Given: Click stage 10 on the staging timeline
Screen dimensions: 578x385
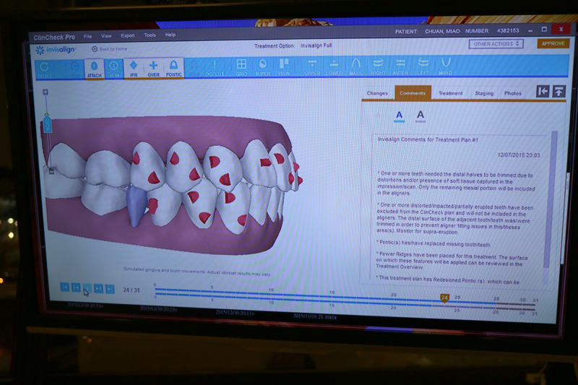Looking at the screenshot, I should click(x=271, y=290).
